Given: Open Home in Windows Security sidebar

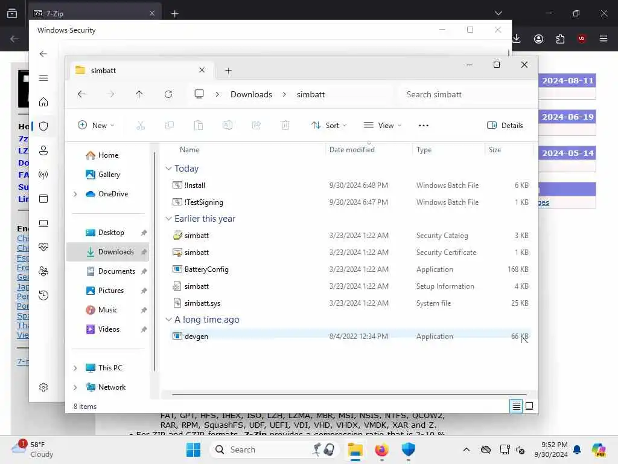Looking at the screenshot, I should pyautogui.click(x=43, y=102).
